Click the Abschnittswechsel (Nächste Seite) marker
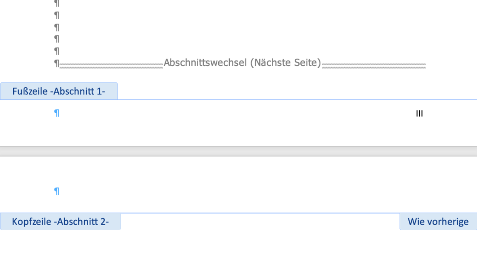 tap(242, 62)
